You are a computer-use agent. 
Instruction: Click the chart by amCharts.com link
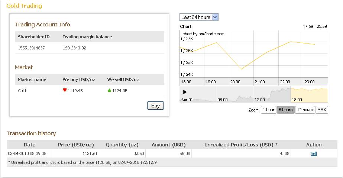click(203, 34)
